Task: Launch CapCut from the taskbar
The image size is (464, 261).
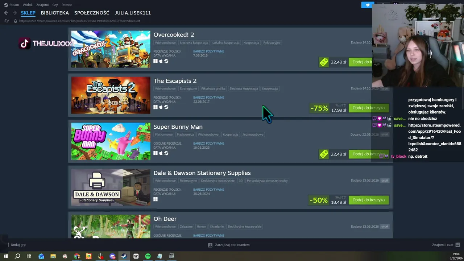Action: point(136,256)
